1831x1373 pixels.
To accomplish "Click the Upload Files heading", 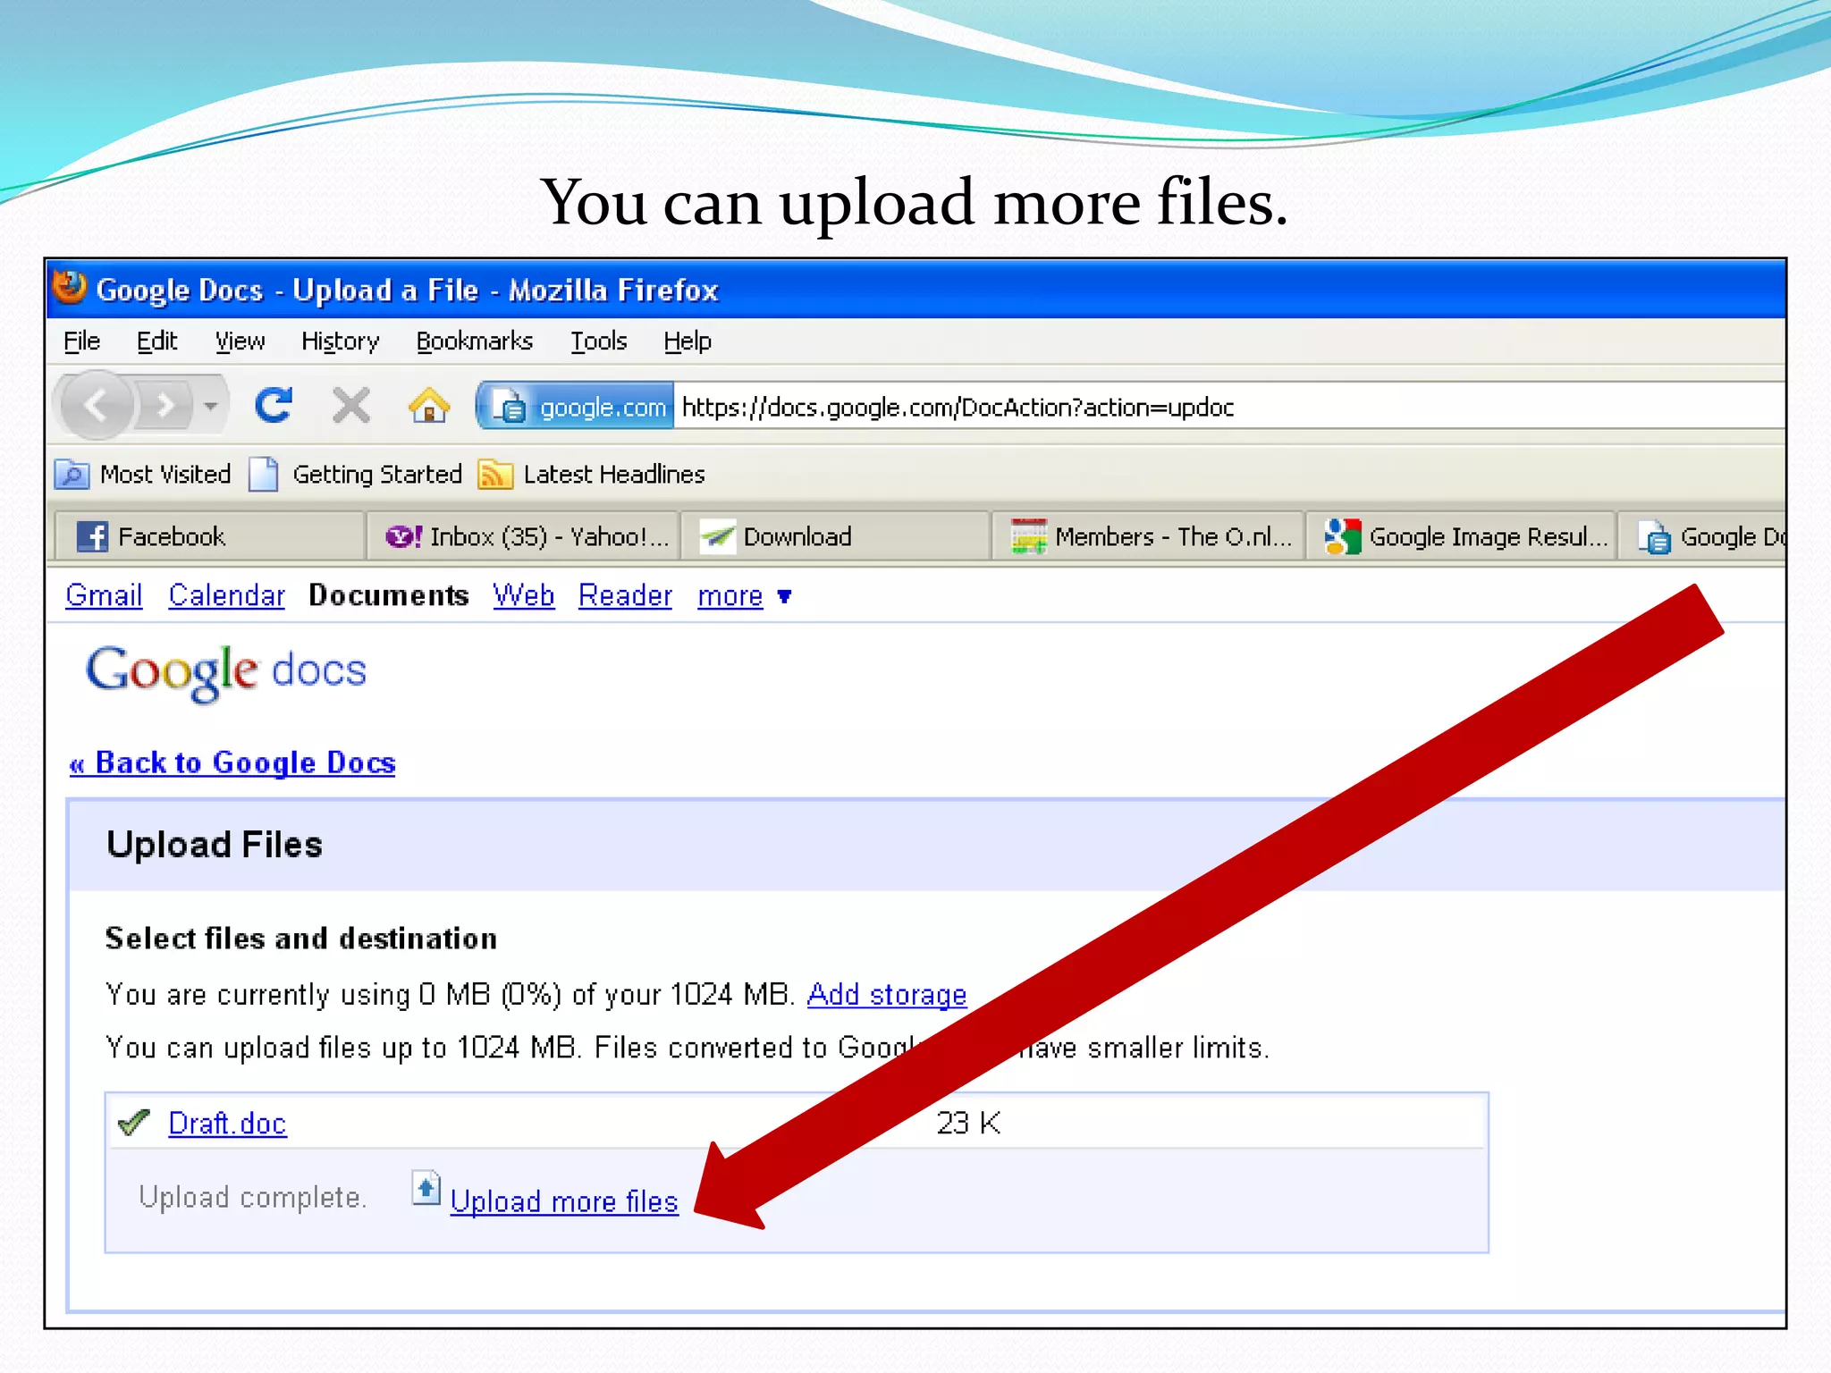I will click(x=215, y=845).
